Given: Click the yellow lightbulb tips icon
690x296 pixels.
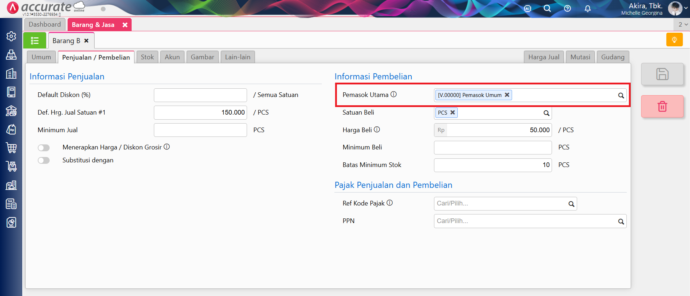Looking at the screenshot, I should [x=674, y=40].
